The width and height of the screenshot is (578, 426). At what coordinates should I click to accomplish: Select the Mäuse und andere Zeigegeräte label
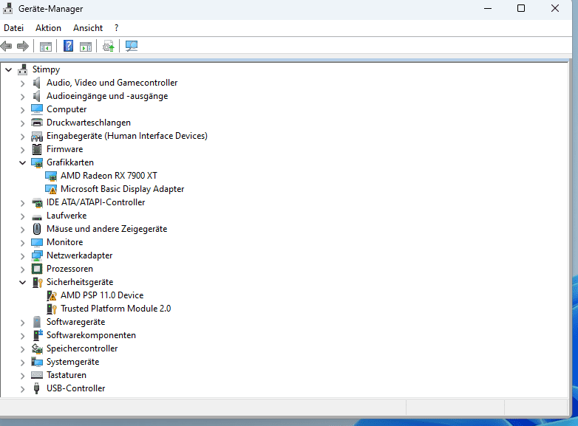click(x=107, y=229)
